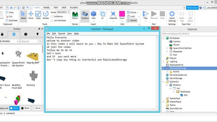Enable the Collisions checkbox
The height and width of the screenshot is (122, 217).
[x=52, y=17]
